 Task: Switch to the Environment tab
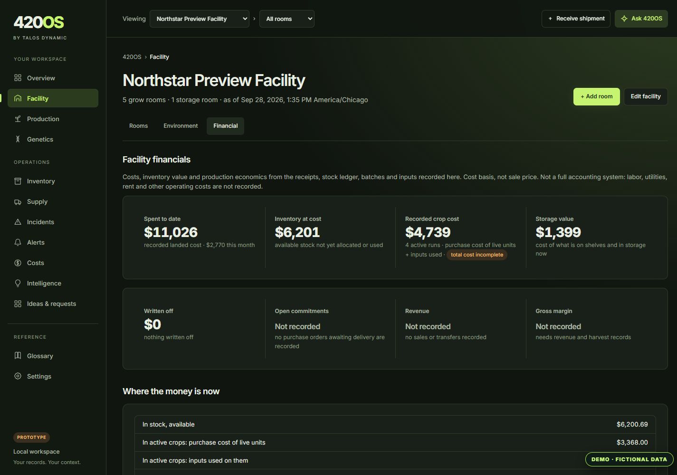click(x=181, y=126)
